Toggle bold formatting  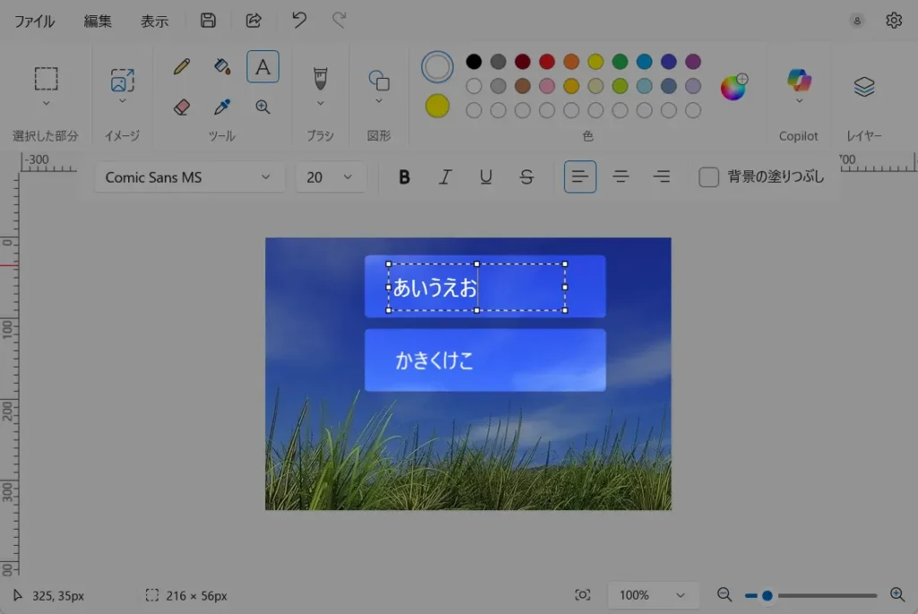tap(404, 177)
